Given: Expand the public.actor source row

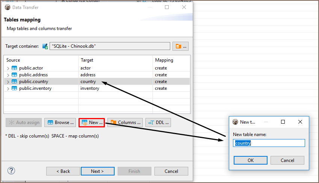Looking at the screenshot, I should tap(8, 68).
